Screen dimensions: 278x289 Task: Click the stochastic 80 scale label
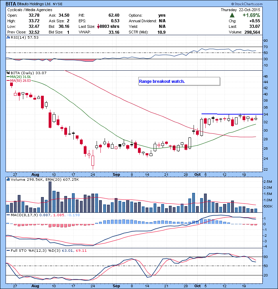pyautogui.click(x=265, y=257)
